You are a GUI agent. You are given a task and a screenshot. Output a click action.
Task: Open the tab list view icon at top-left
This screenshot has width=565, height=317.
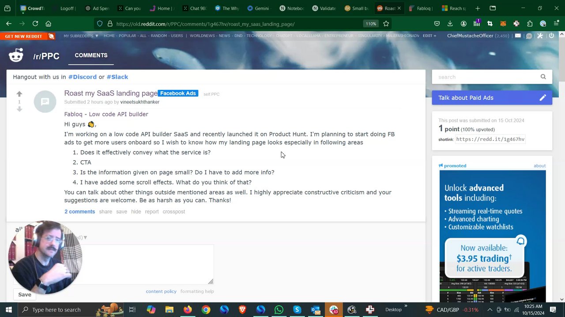click(8, 8)
